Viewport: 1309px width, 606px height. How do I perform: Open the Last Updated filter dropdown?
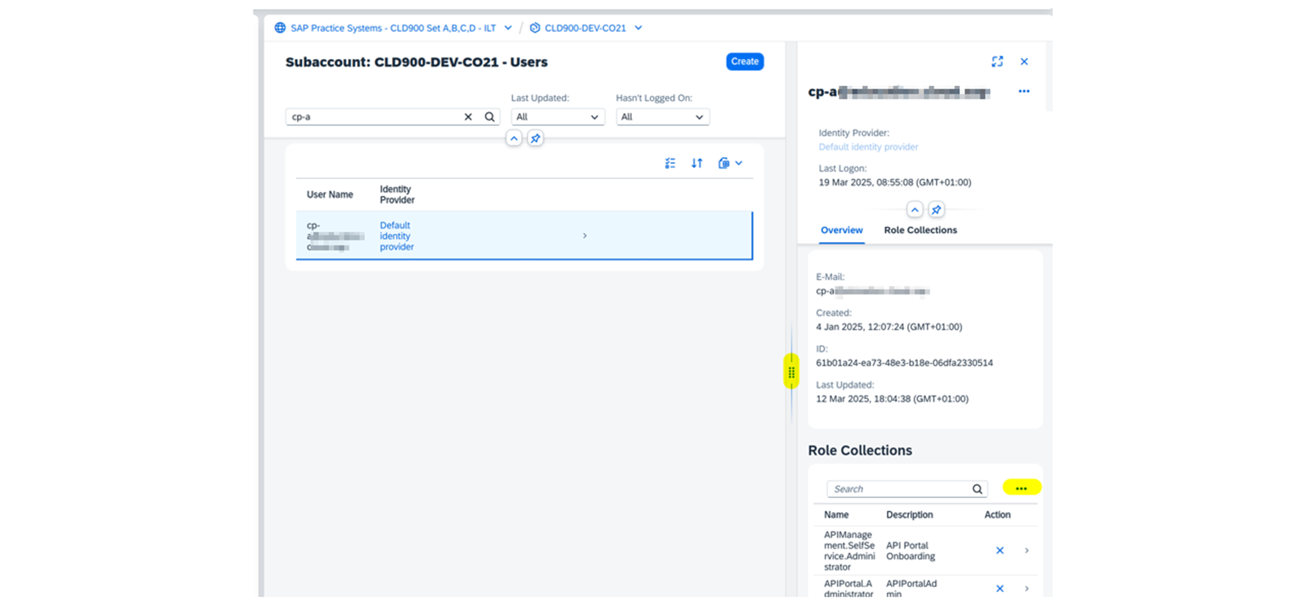click(x=558, y=117)
